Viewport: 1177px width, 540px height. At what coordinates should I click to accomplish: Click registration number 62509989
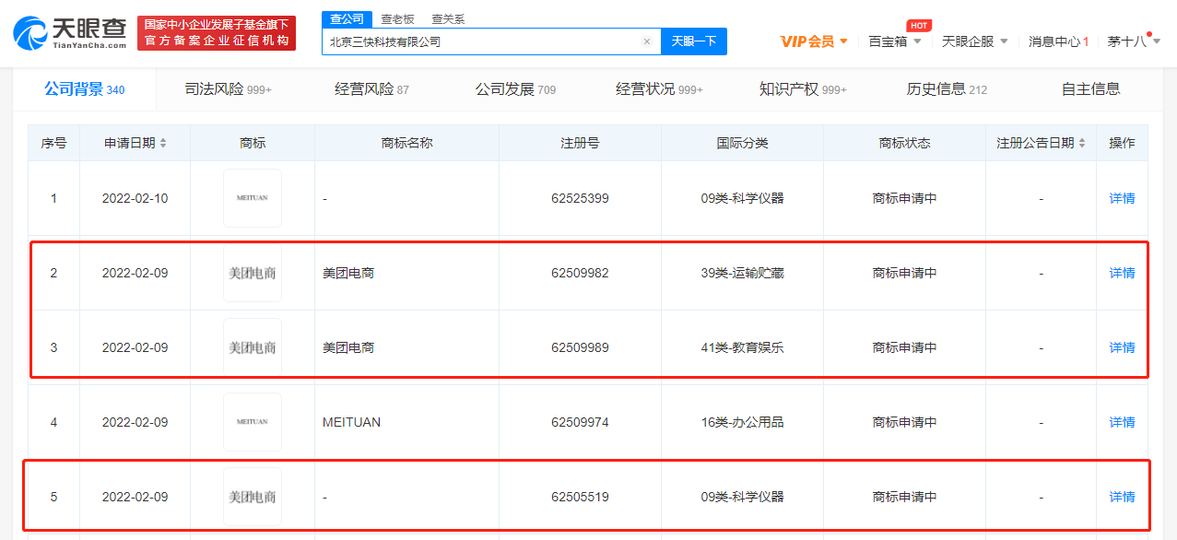580,347
